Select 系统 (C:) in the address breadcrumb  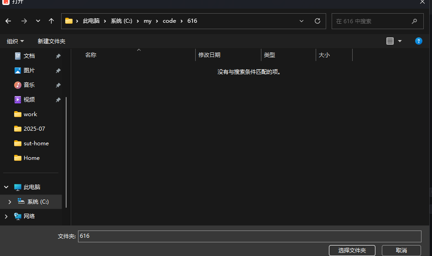click(x=121, y=21)
